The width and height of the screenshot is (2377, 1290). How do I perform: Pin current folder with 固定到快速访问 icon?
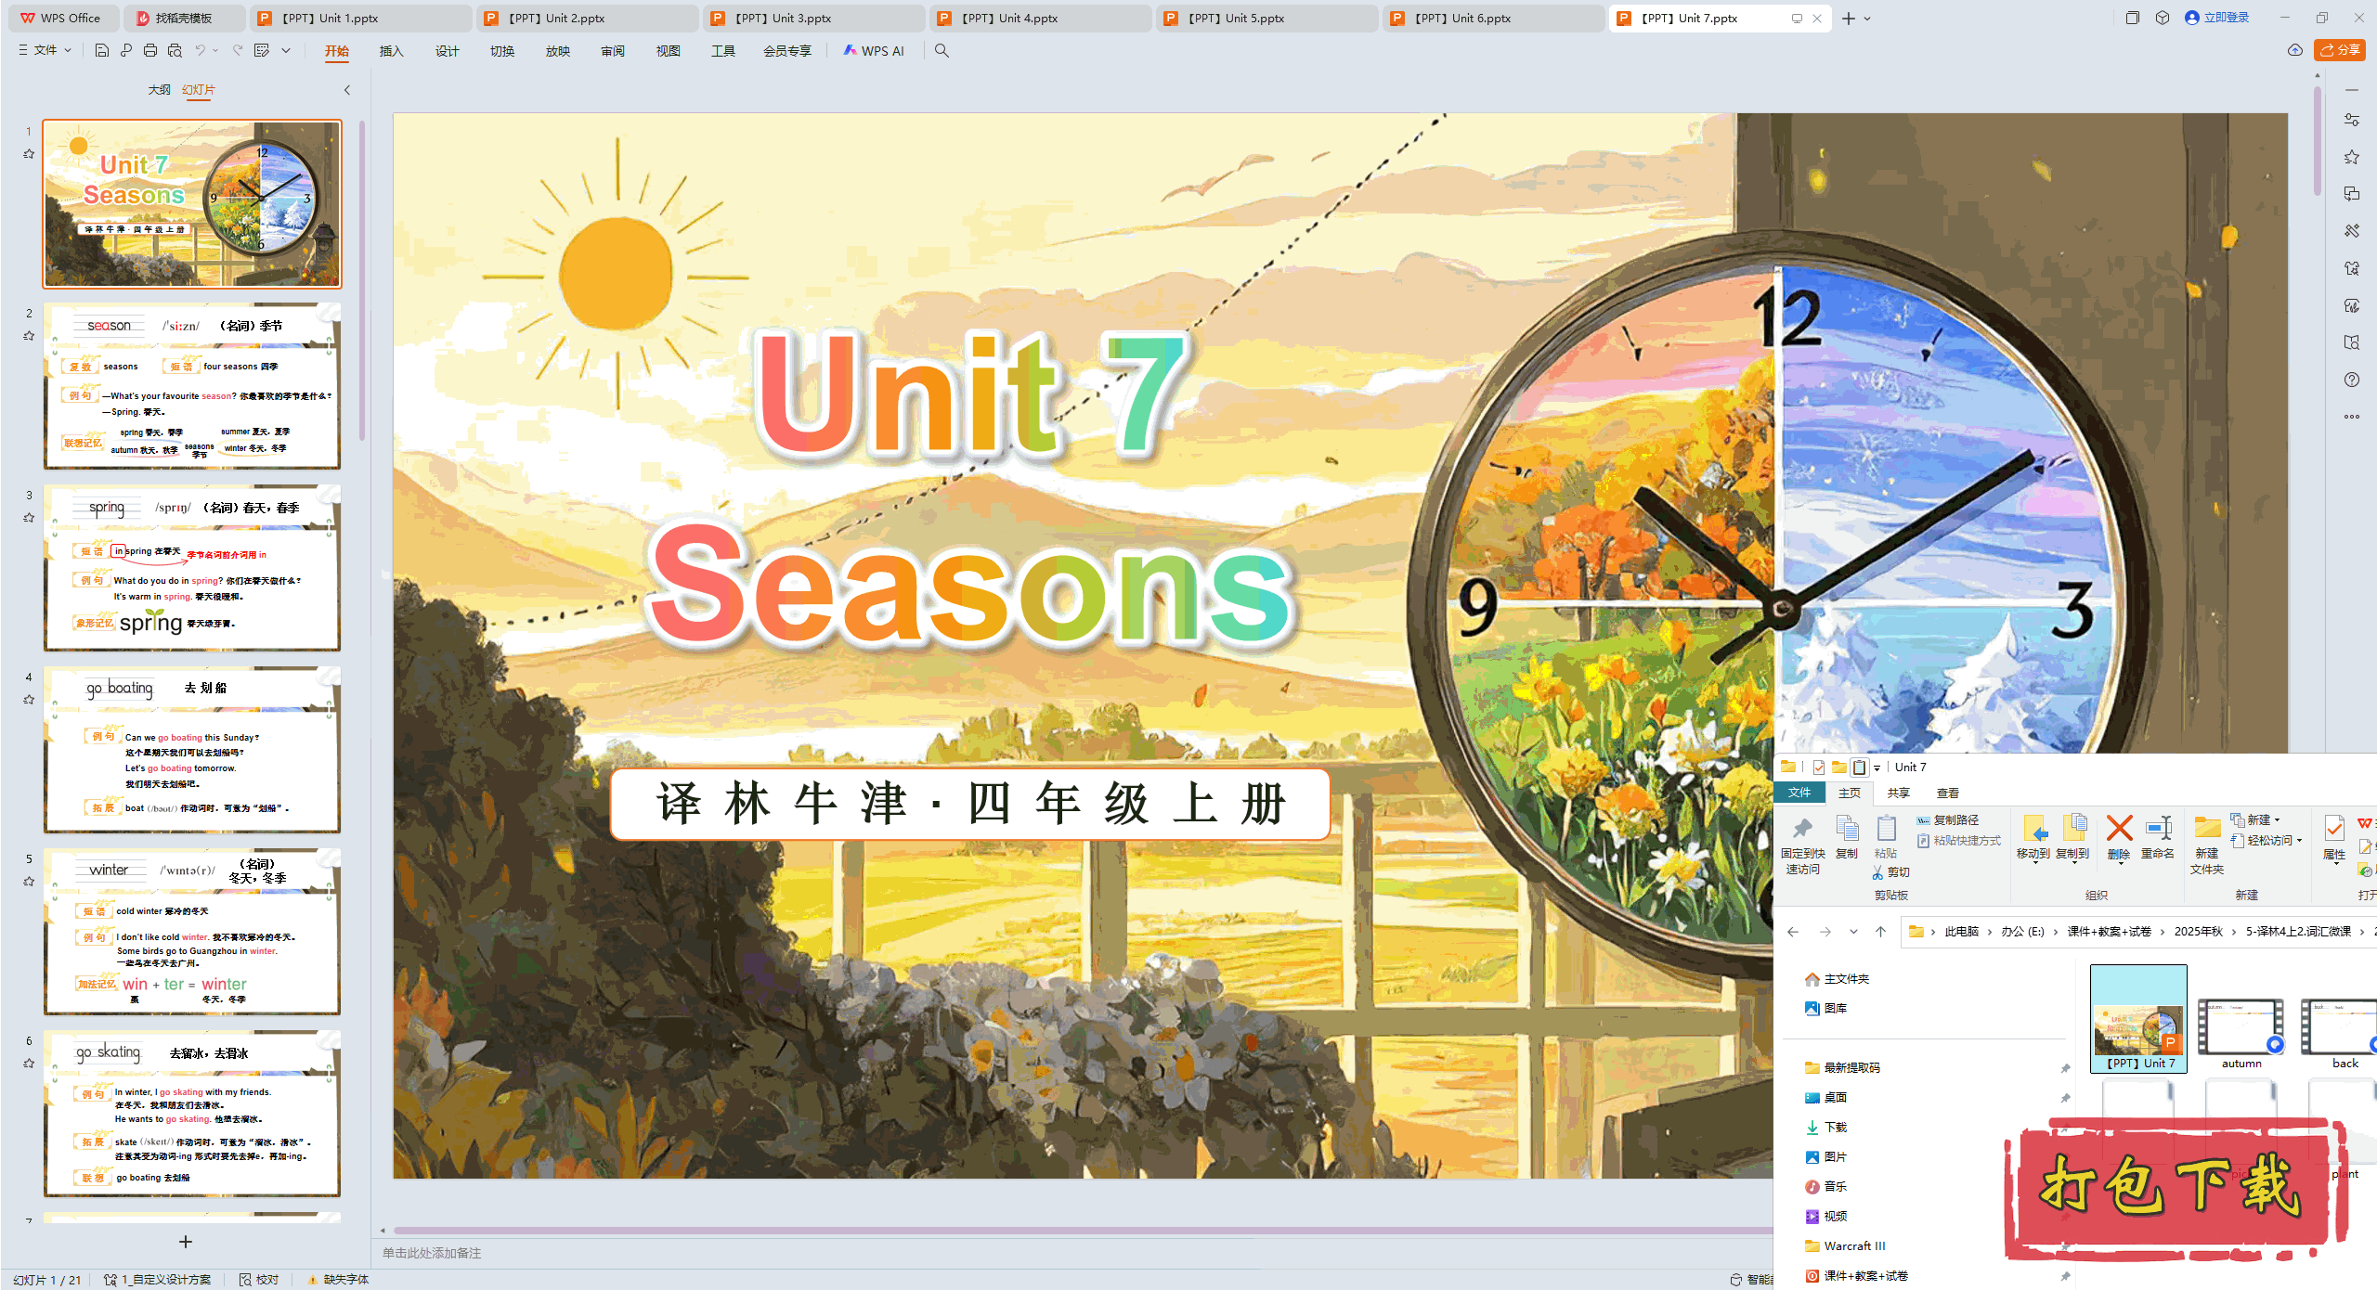coord(1803,828)
